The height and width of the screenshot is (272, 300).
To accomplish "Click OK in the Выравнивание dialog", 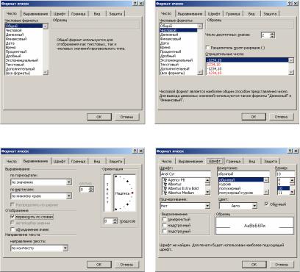I will 99,265.
